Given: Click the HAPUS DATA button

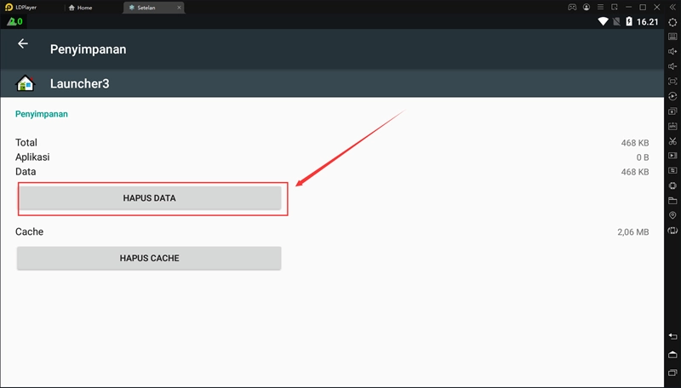Looking at the screenshot, I should pos(150,198).
